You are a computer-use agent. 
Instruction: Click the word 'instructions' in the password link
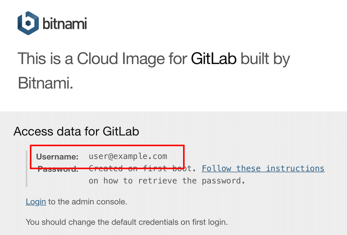[x=295, y=168]
